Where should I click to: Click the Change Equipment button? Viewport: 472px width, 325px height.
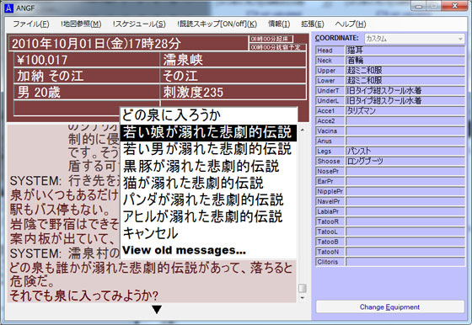(x=389, y=307)
